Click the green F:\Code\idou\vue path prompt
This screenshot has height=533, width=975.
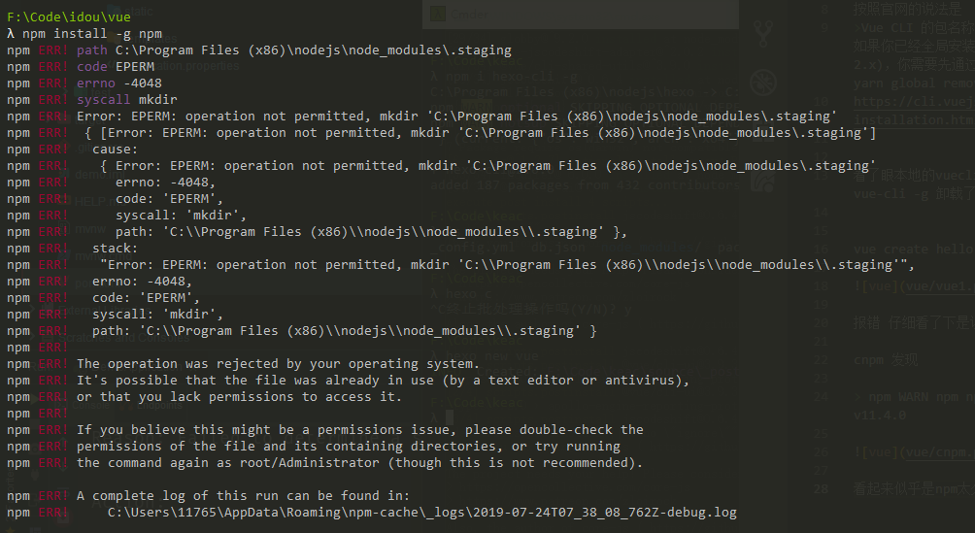click(69, 17)
